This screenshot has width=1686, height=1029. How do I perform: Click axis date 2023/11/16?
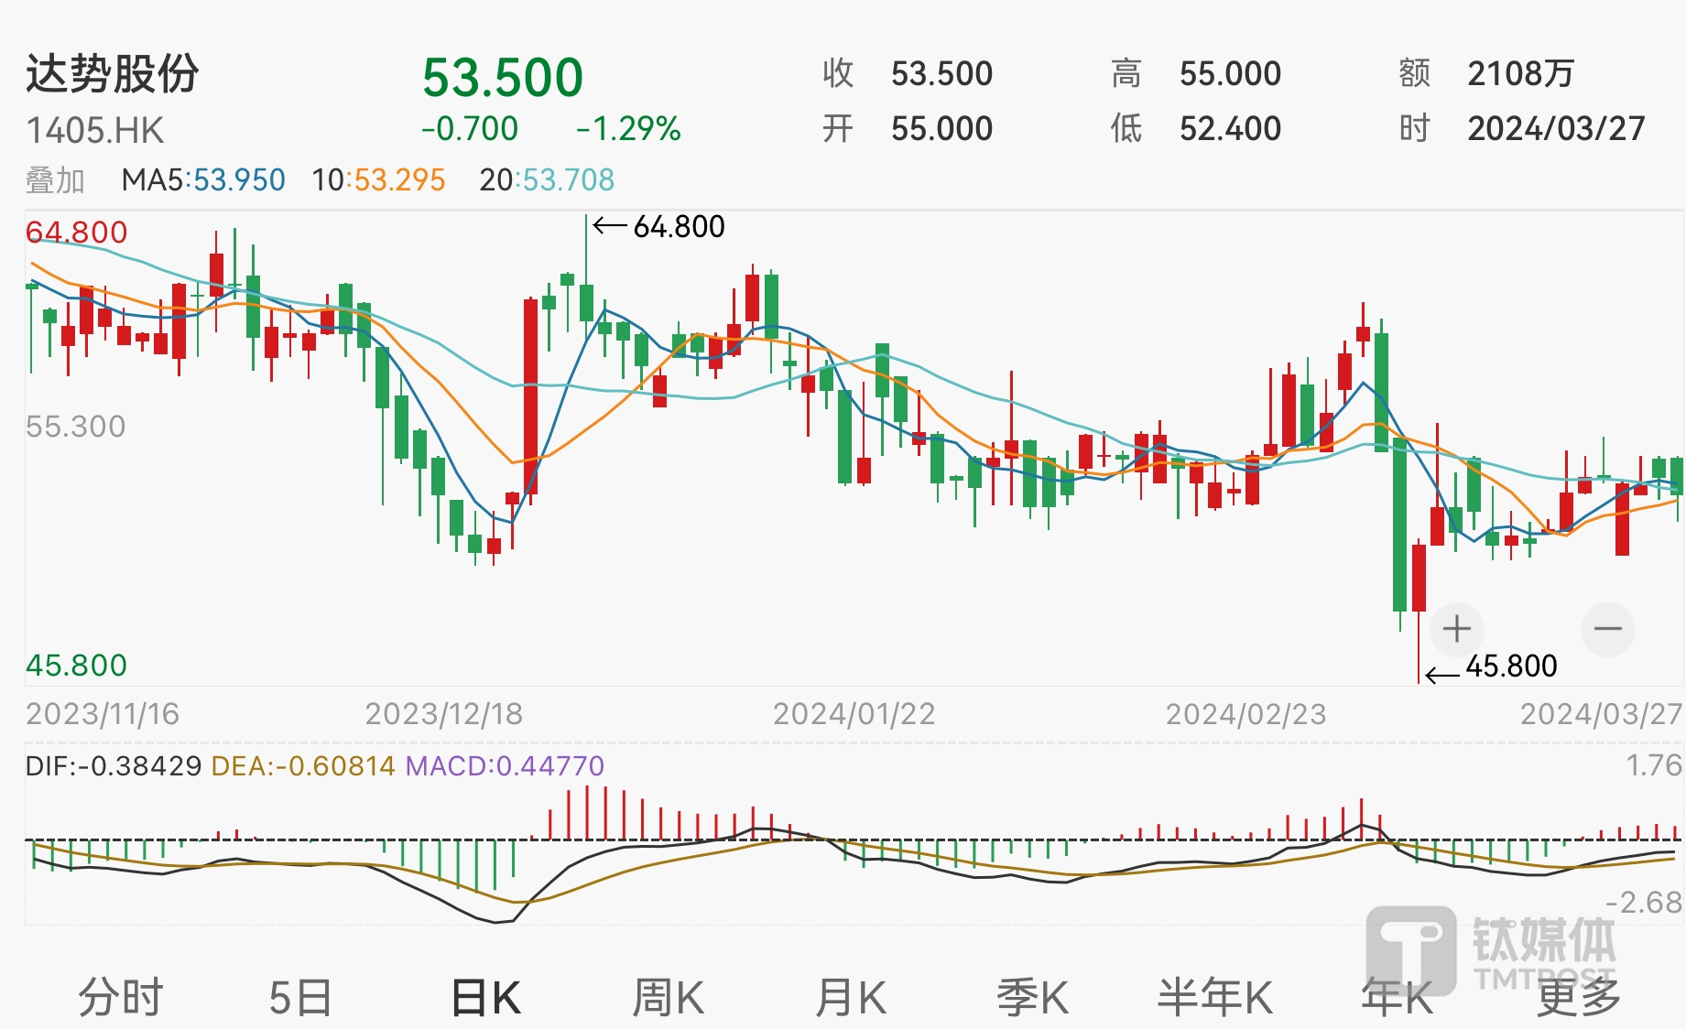pos(103,714)
